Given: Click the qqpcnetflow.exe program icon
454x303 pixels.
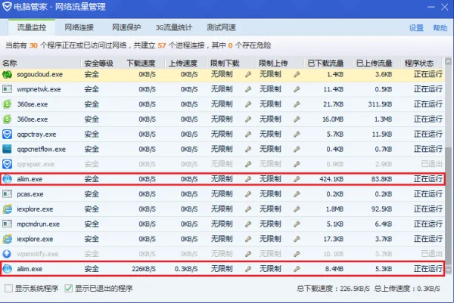Looking at the screenshot, I should [x=8, y=149].
